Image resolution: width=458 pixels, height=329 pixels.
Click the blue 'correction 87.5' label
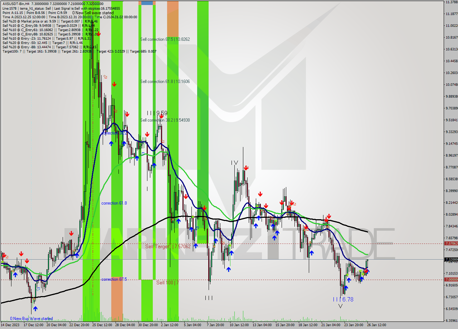(114, 279)
